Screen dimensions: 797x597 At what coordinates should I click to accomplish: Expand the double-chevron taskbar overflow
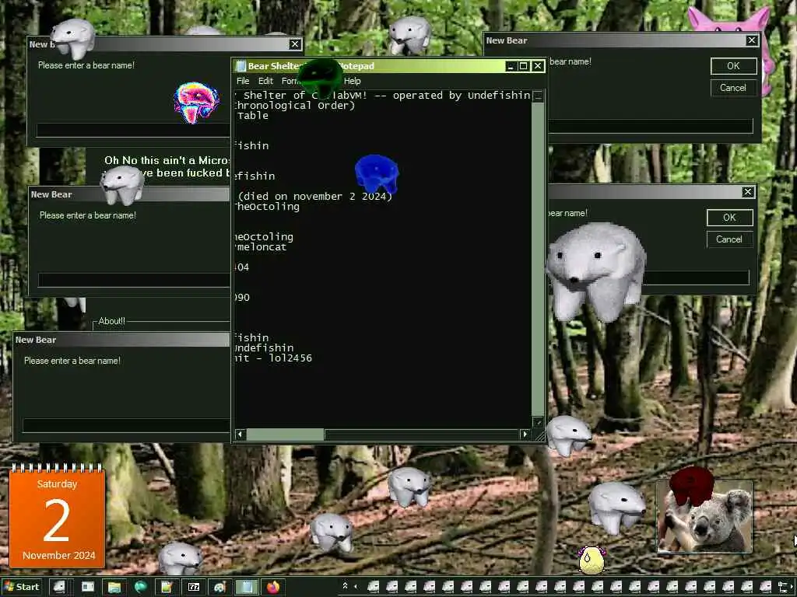coord(345,585)
